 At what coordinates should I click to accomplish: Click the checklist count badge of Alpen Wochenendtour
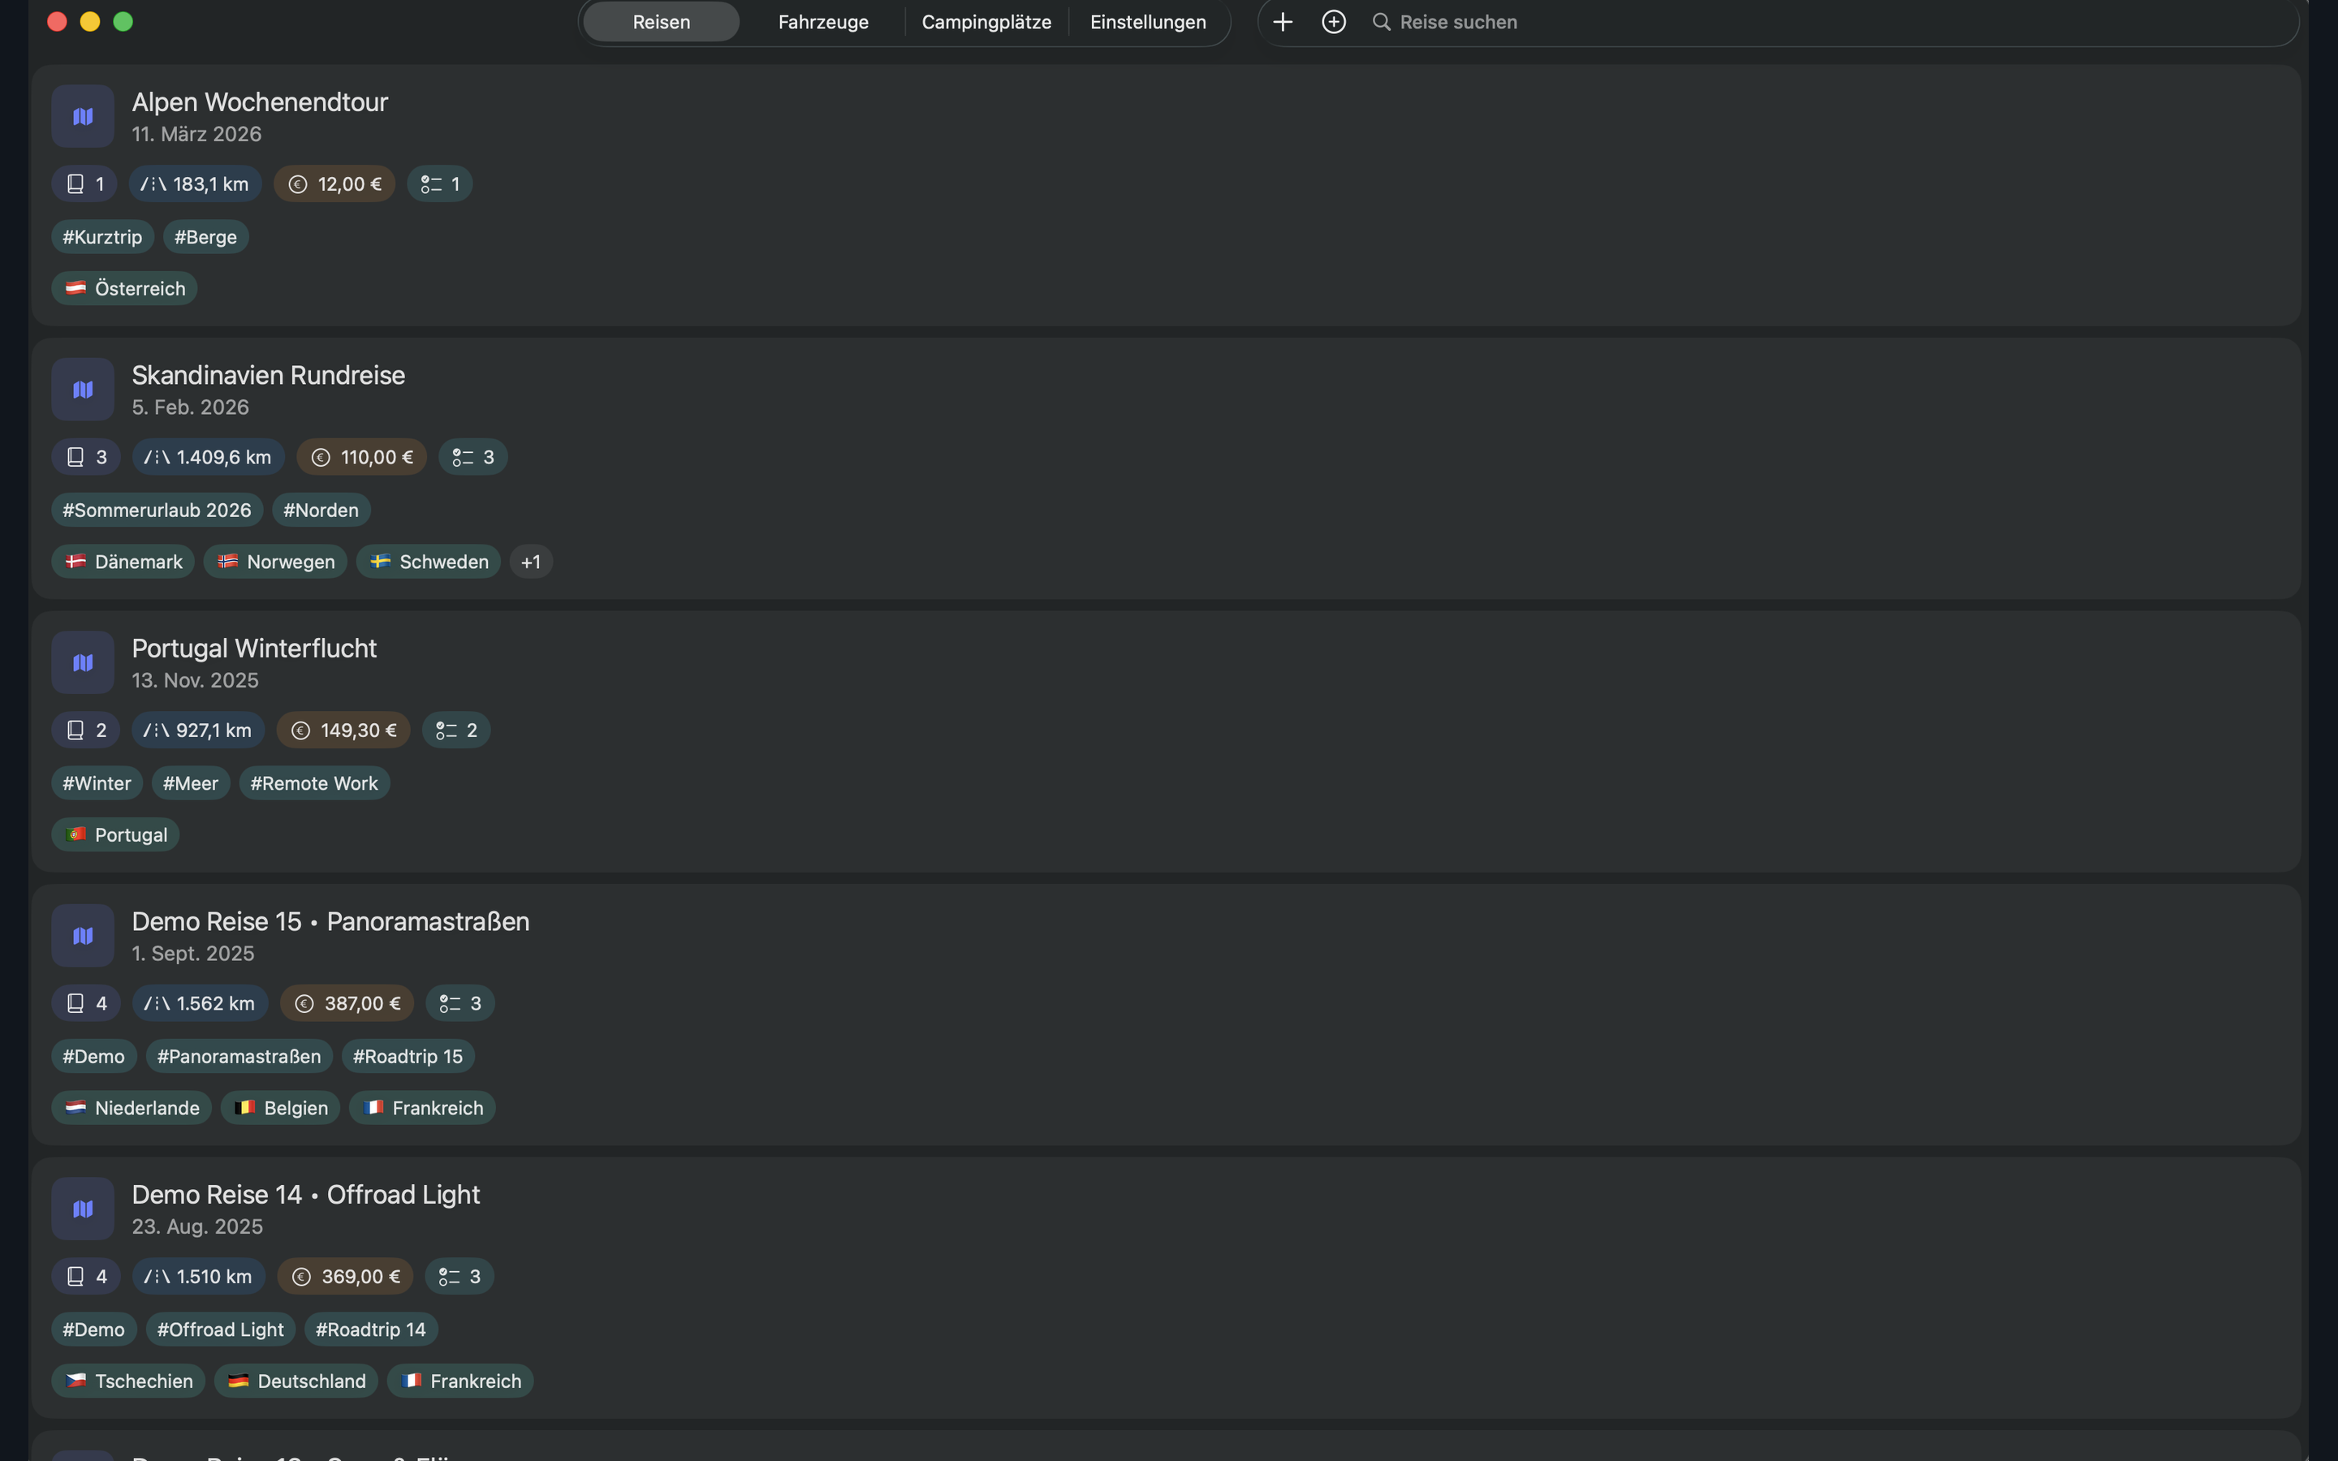point(439,183)
